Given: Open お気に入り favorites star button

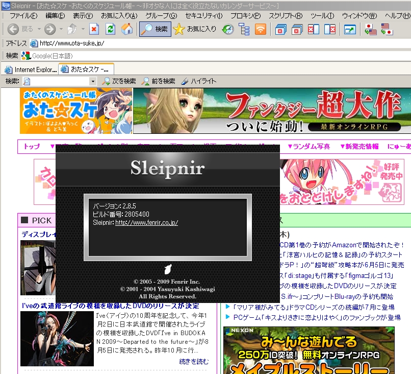Looking at the screenshot, I should pyautogui.click(x=195, y=29).
